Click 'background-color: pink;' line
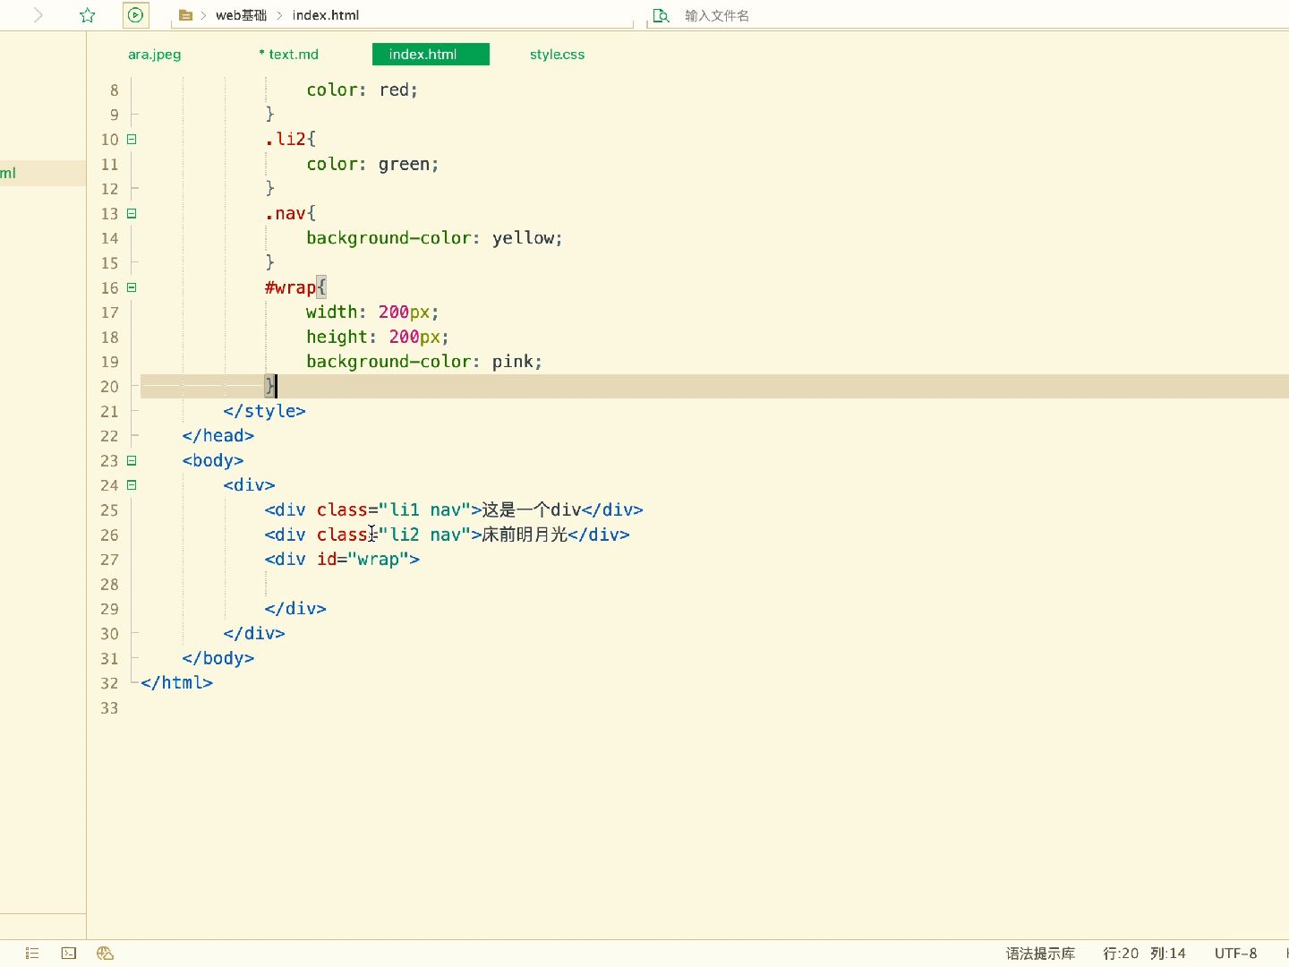The width and height of the screenshot is (1289, 967). pos(424,362)
